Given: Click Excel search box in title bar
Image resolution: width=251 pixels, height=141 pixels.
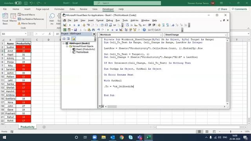Looking at the screenshot, I should click(127, 3).
